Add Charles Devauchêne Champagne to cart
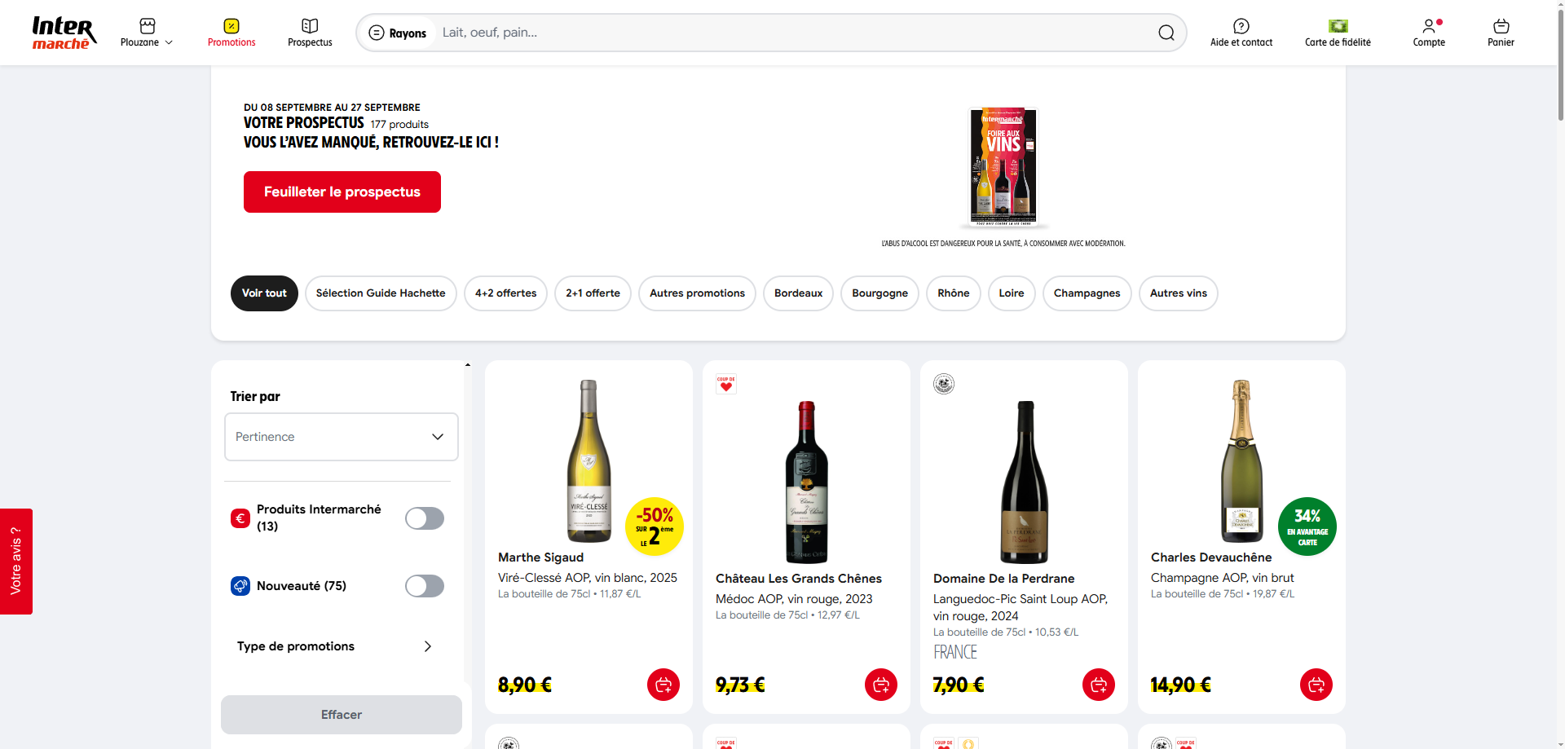 [1316, 685]
